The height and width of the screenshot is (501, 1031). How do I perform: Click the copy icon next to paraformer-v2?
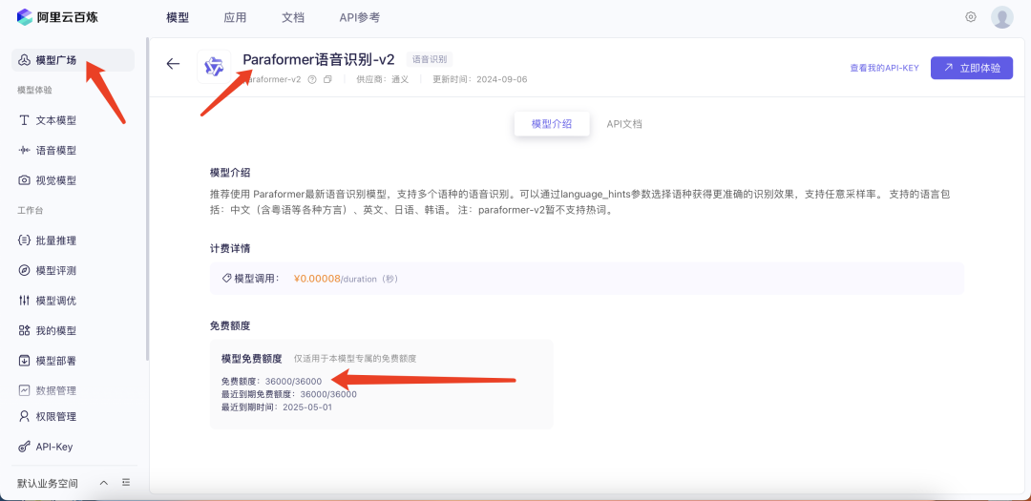tap(327, 79)
